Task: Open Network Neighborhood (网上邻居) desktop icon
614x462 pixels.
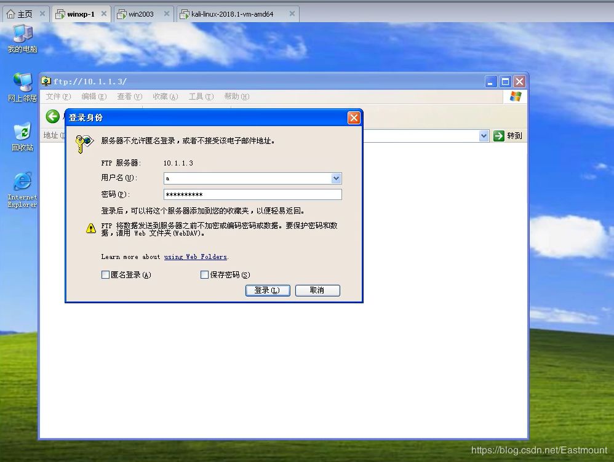Action: coord(22,87)
